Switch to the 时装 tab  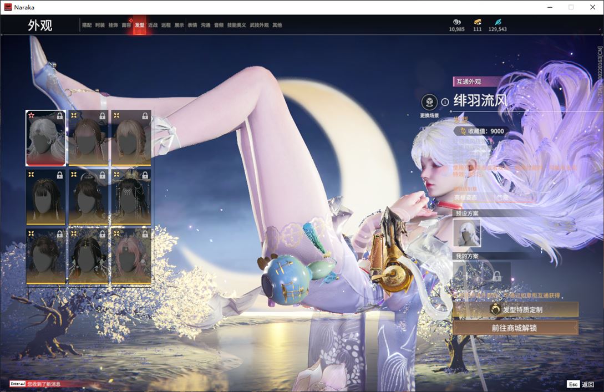tap(100, 25)
